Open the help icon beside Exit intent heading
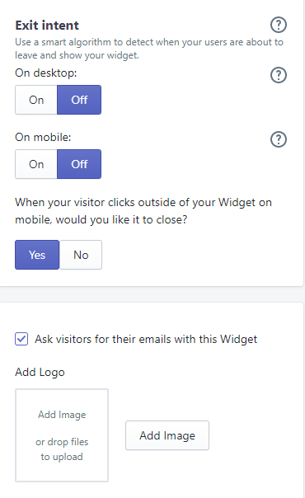 click(279, 25)
